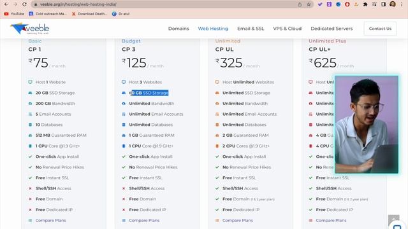Image resolution: width=408 pixels, height=229 pixels.
Task: Open the profile avatar in toolbar
Action: pyautogui.click(x=393, y=4)
